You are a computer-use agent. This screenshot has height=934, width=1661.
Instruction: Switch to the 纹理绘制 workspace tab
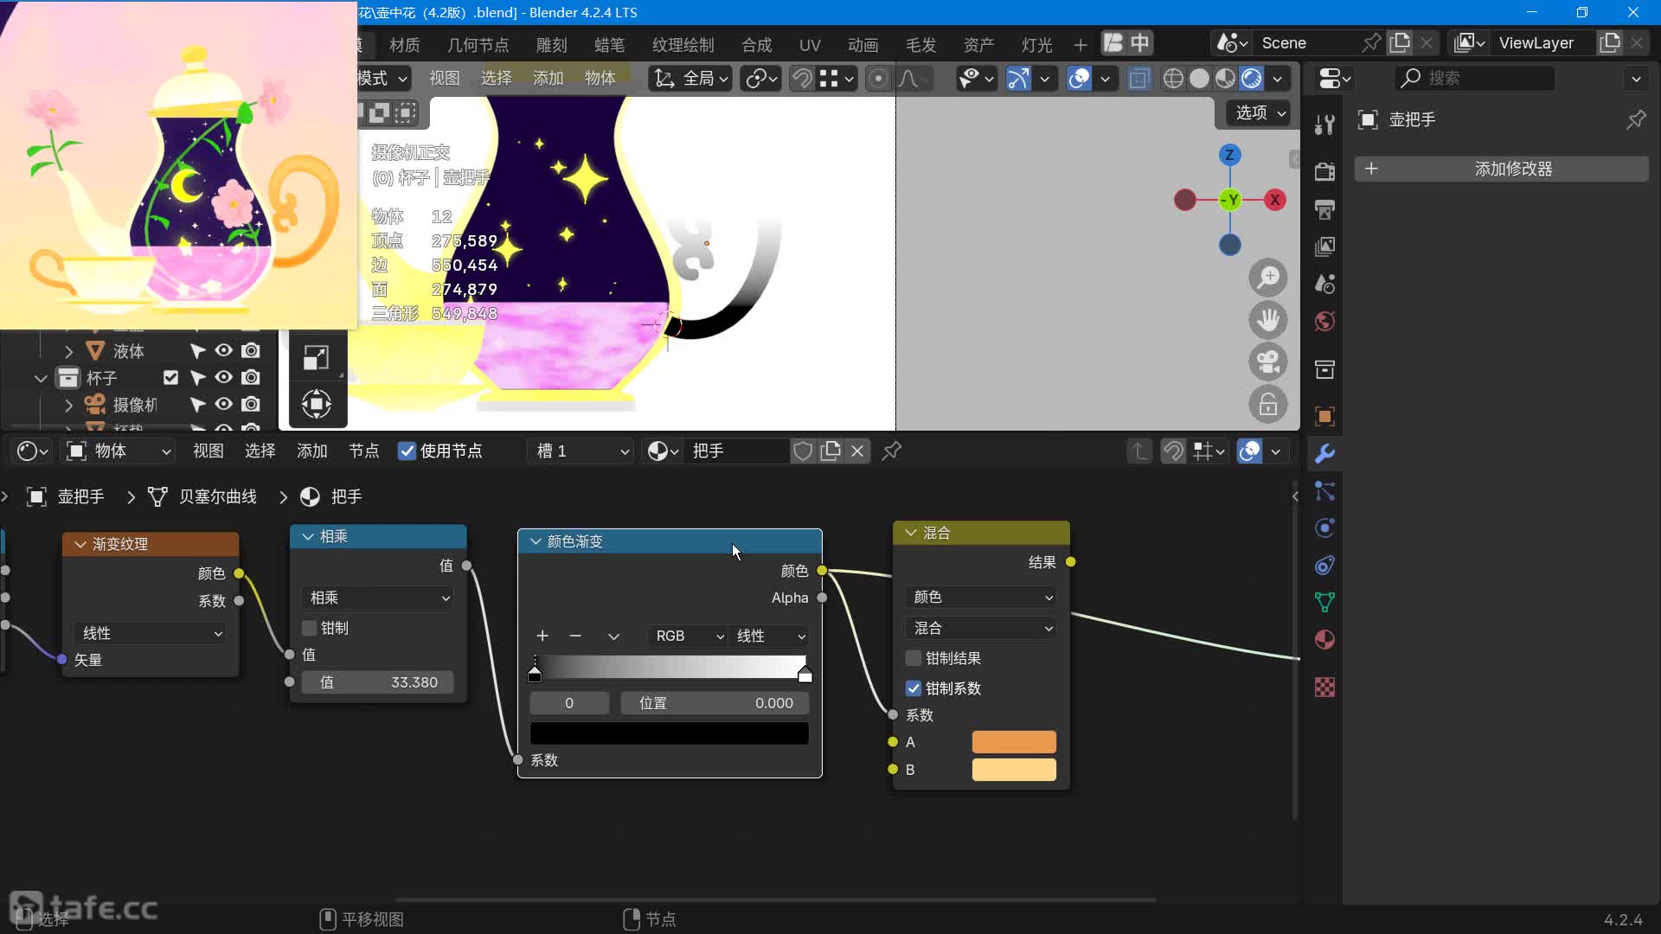click(683, 45)
